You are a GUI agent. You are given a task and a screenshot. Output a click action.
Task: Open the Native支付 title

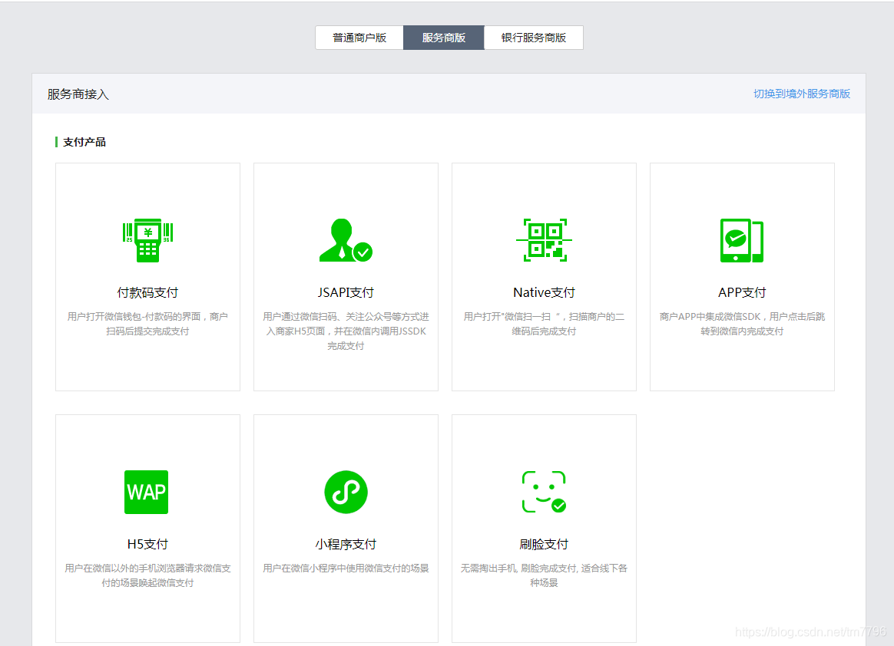click(544, 292)
